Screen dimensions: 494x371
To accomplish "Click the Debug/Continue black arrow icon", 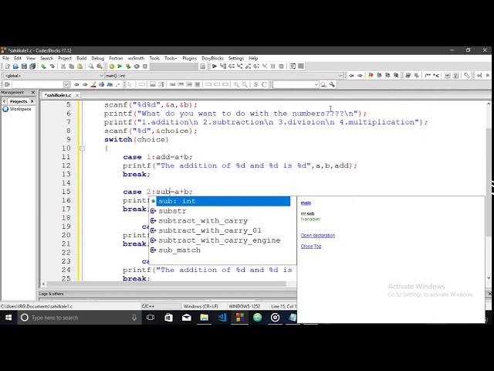I will [x=215, y=66].
